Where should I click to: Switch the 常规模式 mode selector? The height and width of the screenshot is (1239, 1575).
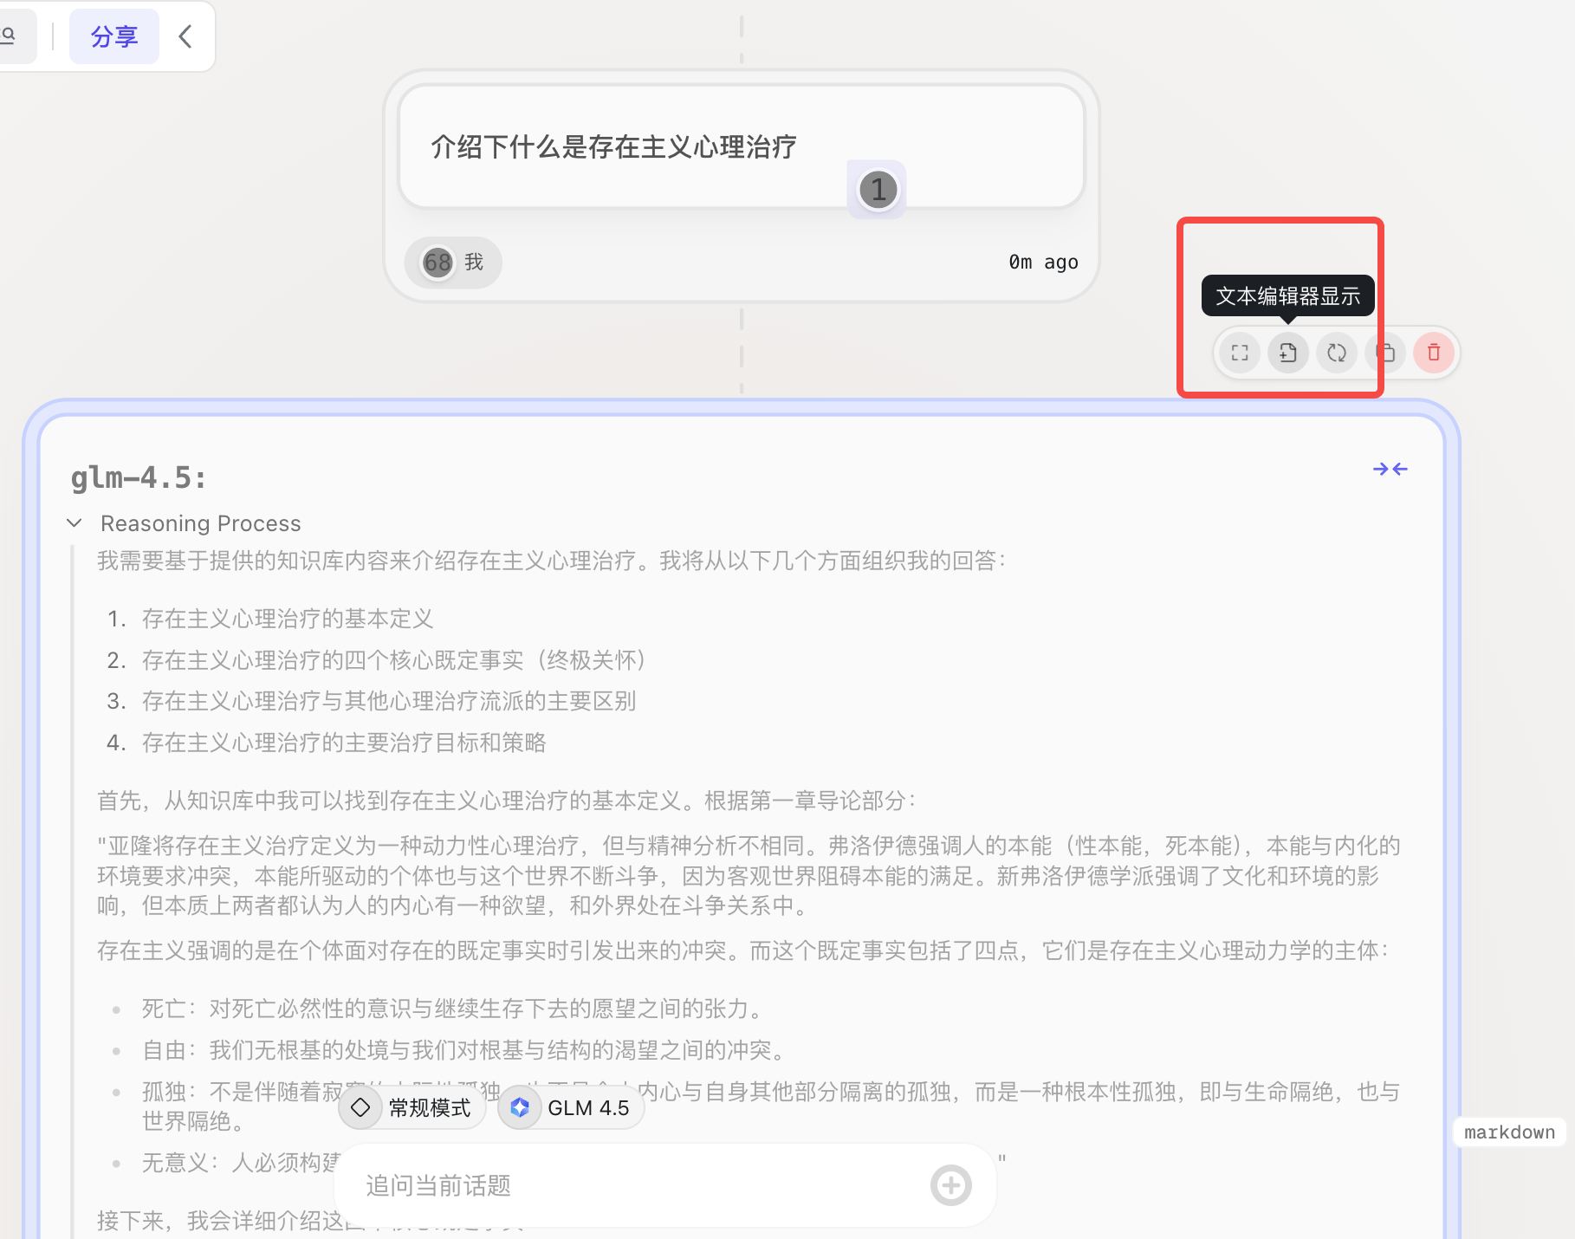(412, 1107)
